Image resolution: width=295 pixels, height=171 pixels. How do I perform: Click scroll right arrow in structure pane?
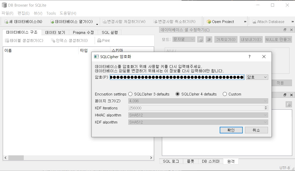[151, 158]
